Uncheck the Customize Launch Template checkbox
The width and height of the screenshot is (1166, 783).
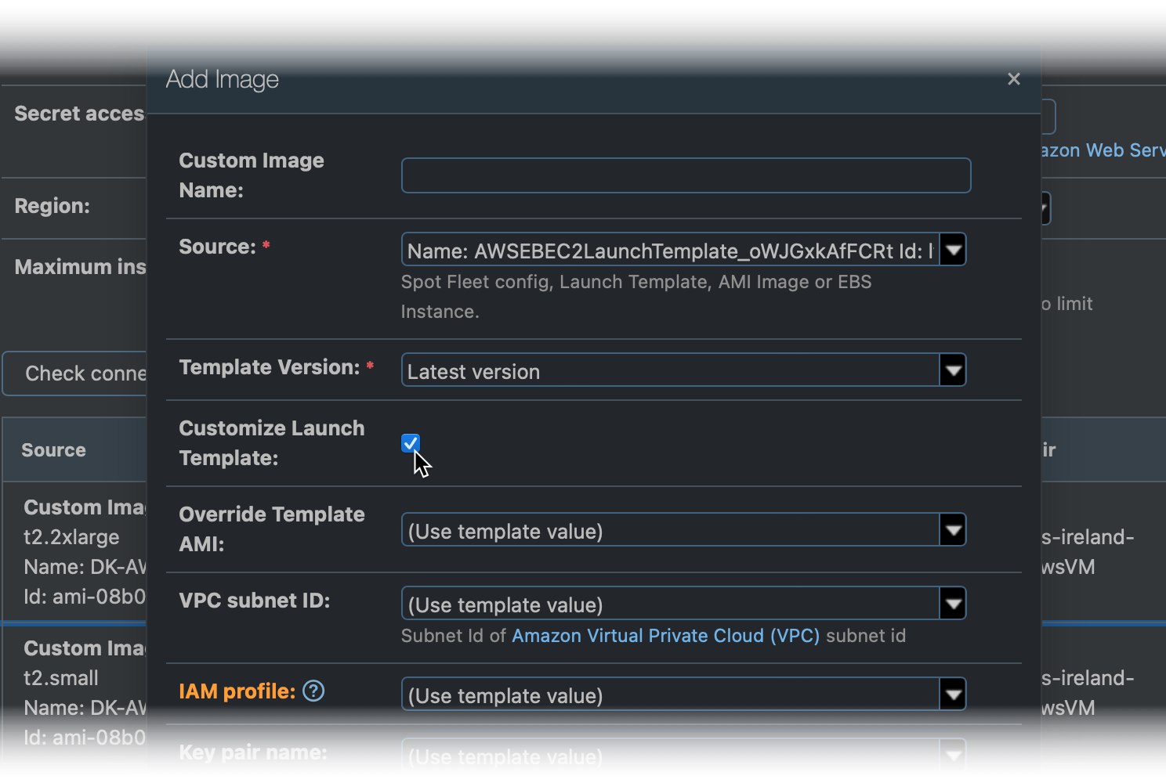[x=410, y=442]
